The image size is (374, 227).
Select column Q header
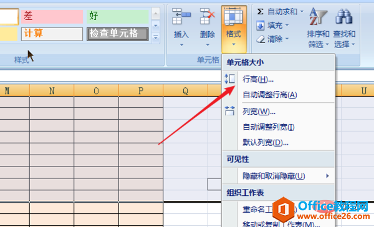tap(185, 90)
